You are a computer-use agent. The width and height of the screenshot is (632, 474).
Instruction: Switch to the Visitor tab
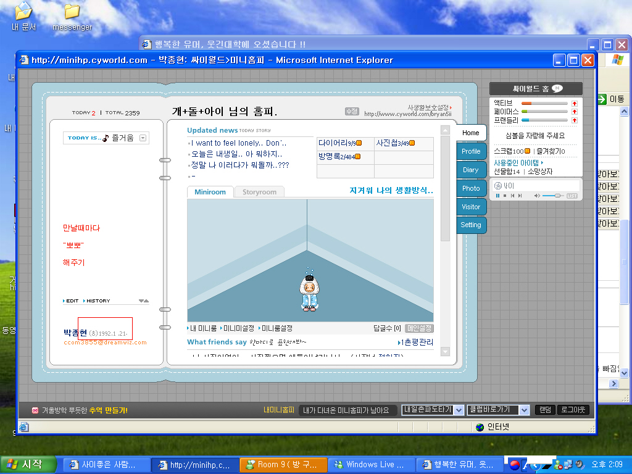pos(471,207)
